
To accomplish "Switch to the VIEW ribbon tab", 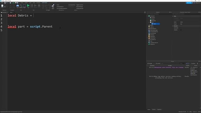I will tap(34, 3).
